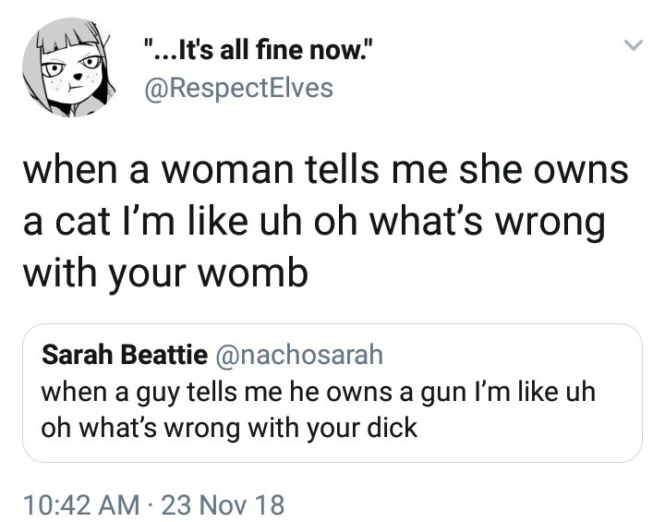Open the quoted tweet by Sarah Beattie

coord(332,393)
